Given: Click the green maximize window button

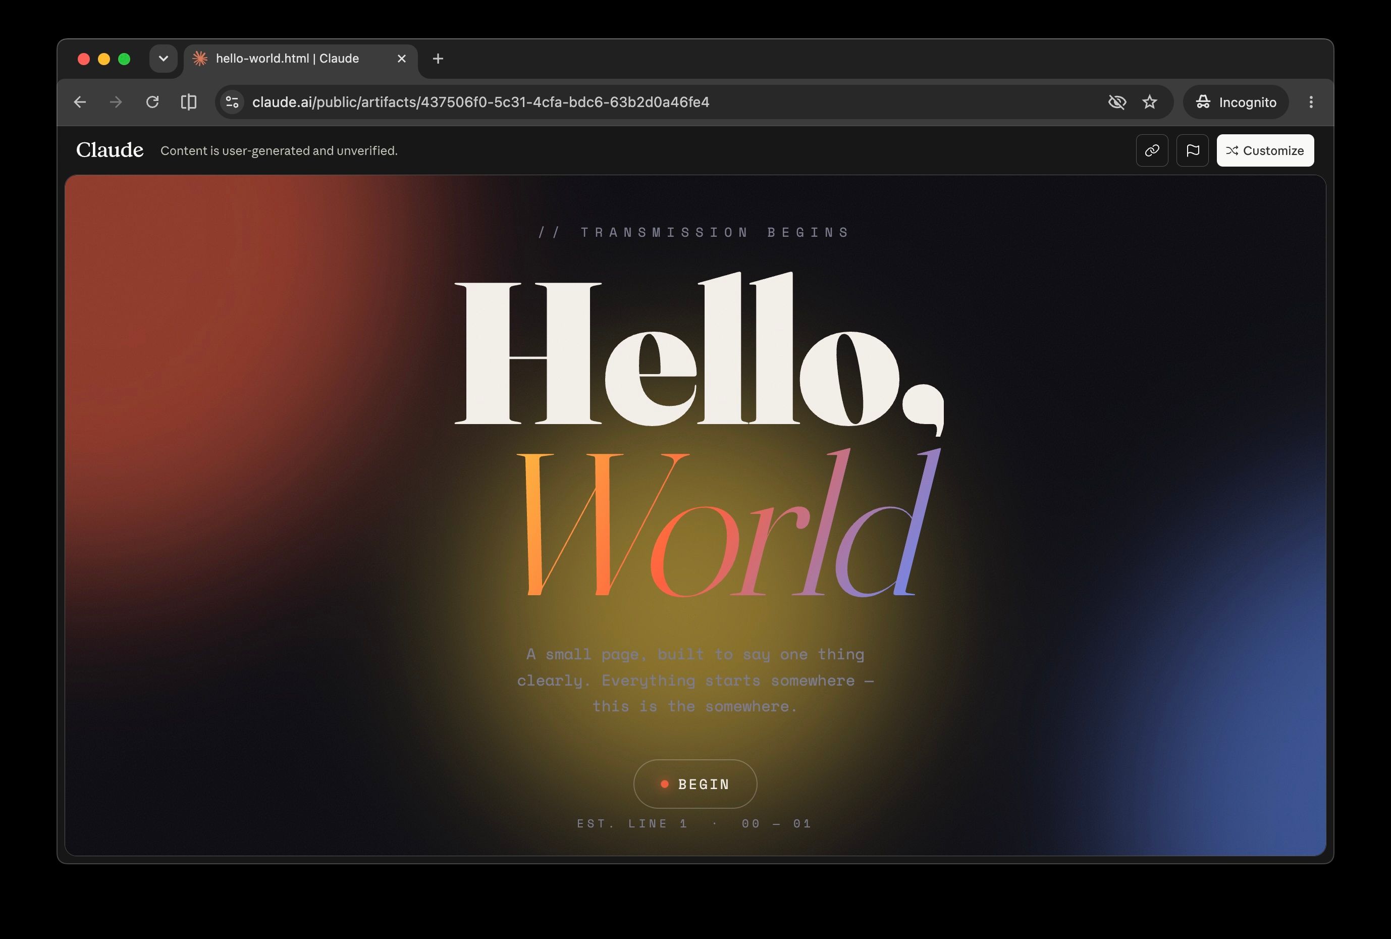Looking at the screenshot, I should pyautogui.click(x=124, y=59).
